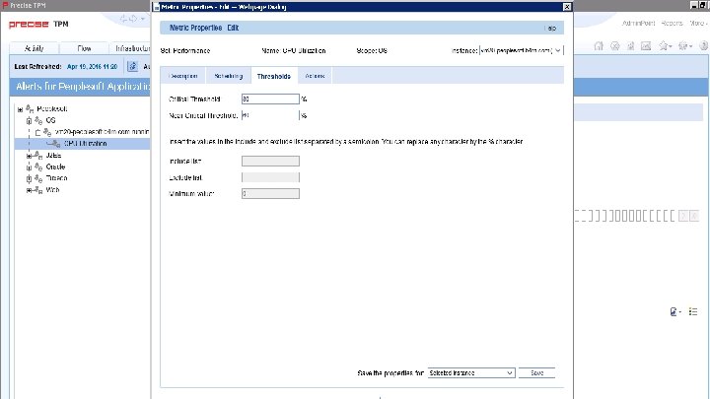Click the picture/chart toolbar icon
Screen dimensions: 710x399
(646, 45)
